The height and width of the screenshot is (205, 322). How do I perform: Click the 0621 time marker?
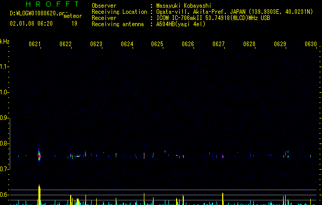35,44
